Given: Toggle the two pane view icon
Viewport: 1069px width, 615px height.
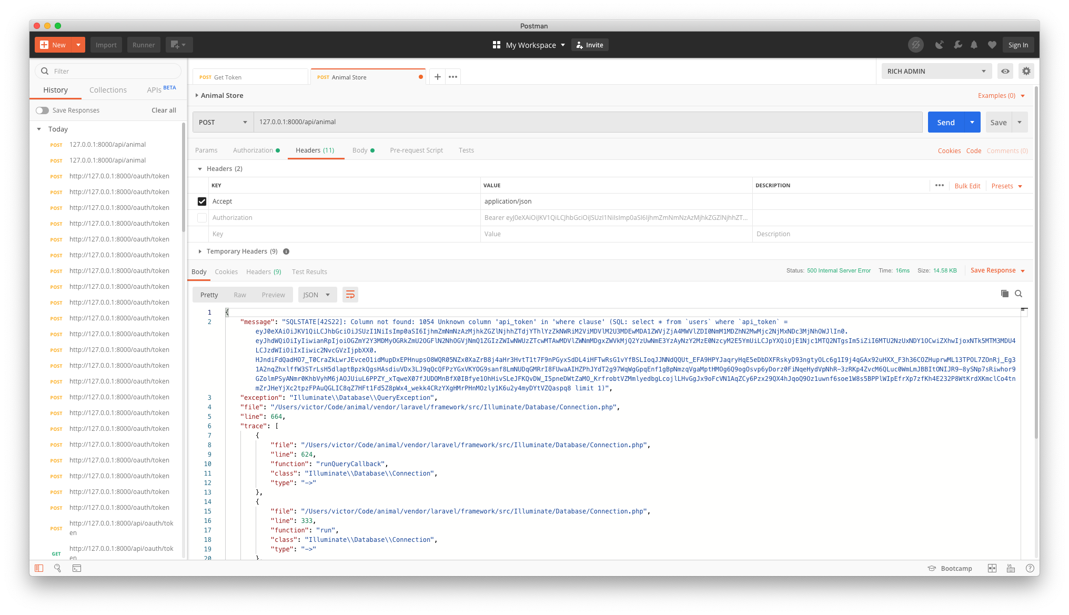Looking at the screenshot, I should click(992, 568).
